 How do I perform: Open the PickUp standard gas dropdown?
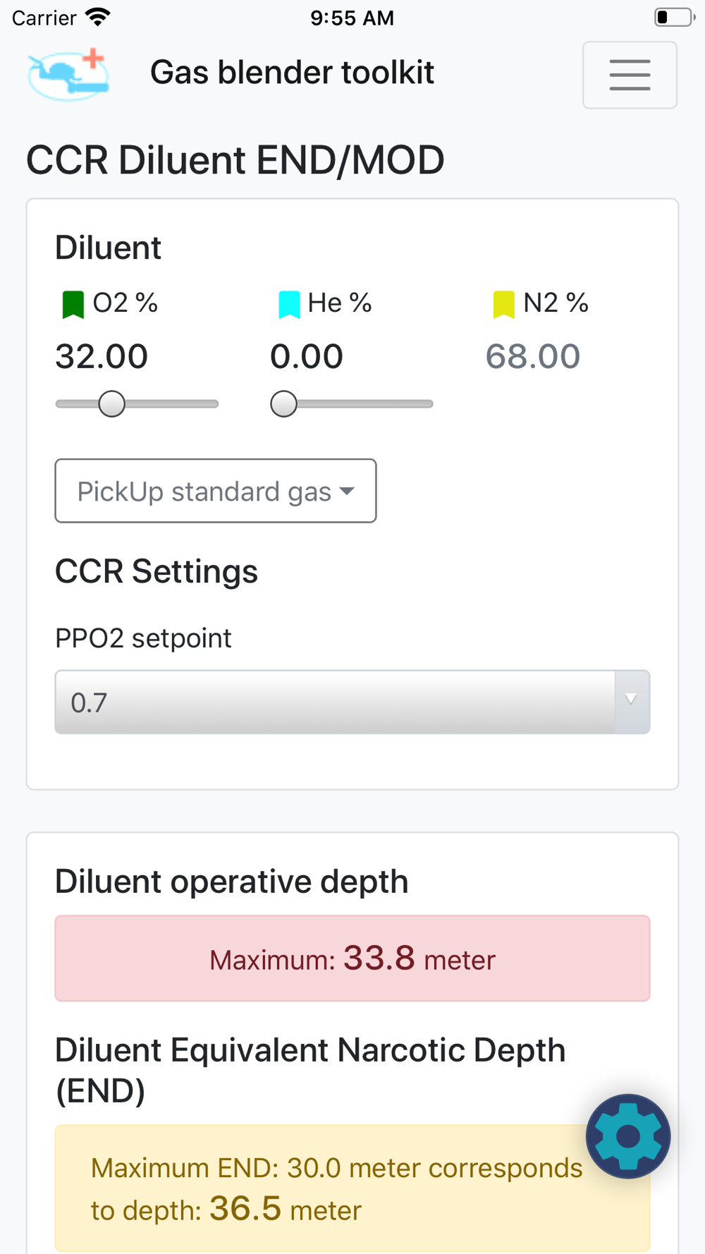(x=216, y=491)
